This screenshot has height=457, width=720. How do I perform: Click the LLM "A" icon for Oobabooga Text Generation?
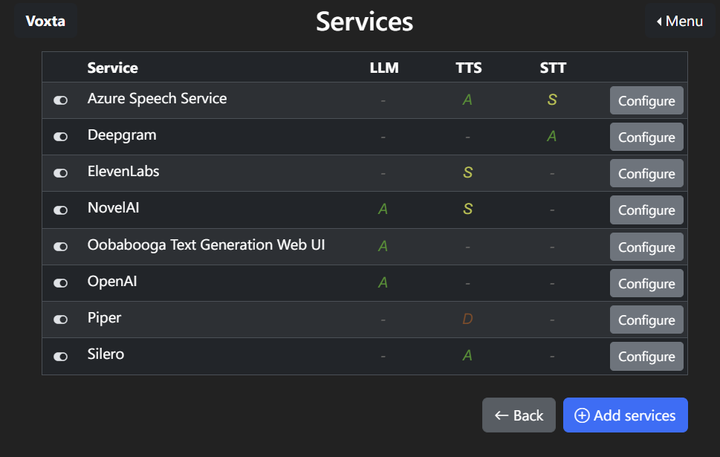(383, 246)
